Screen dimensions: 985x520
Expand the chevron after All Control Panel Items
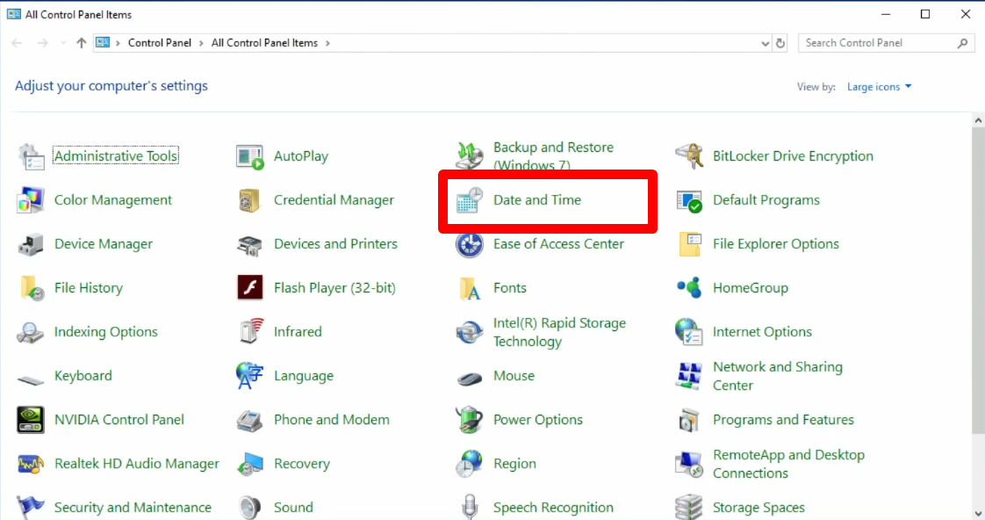[327, 43]
